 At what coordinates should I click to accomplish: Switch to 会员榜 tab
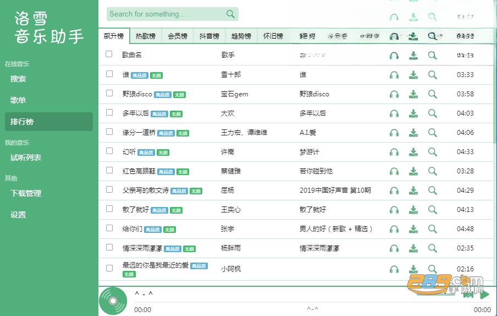click(x=178, y=36)
